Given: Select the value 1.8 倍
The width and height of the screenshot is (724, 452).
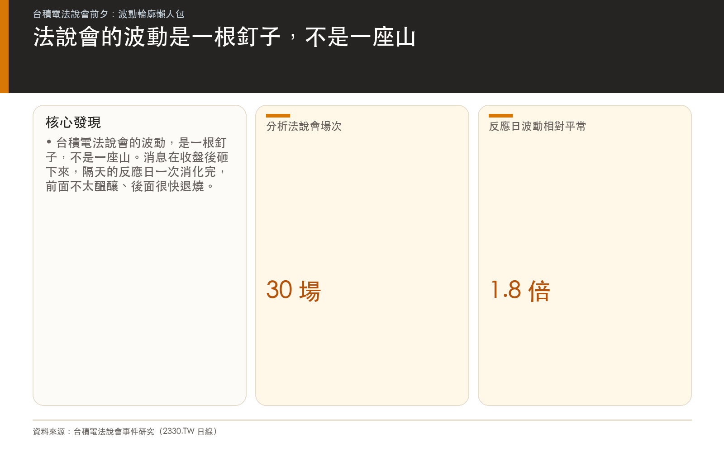Looking at the screenshot, I should coord(520,290).
